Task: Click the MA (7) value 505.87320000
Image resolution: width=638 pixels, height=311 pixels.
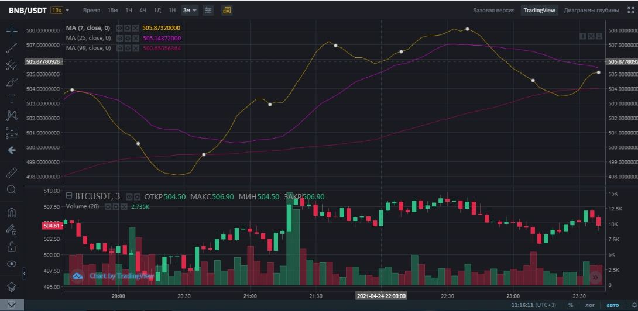Action: (x=162, y=28)
